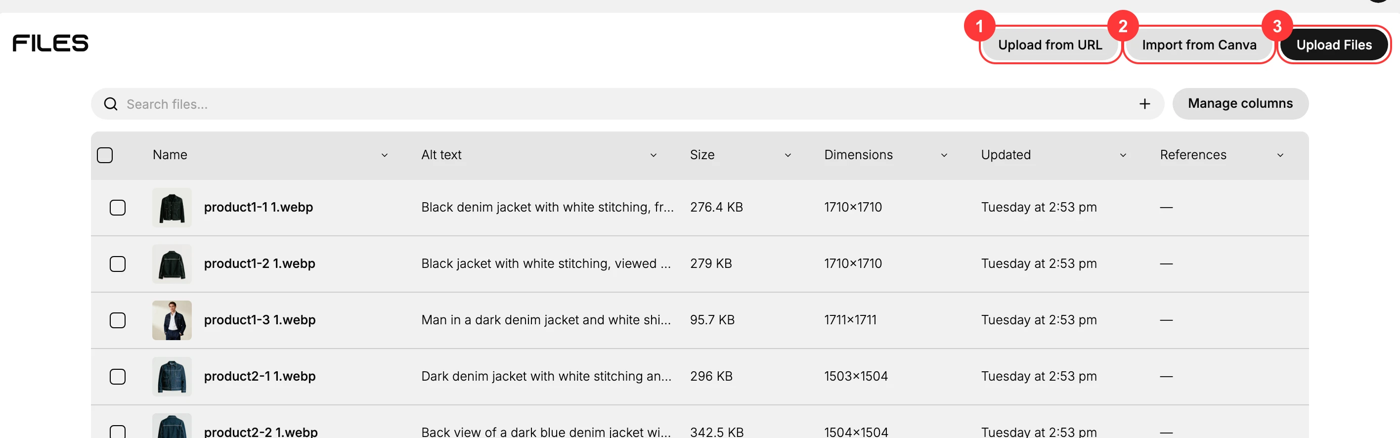Click the thumbnail for product1-3 1.webp
The image size is (1400, 438).
(x=172, y=320)
